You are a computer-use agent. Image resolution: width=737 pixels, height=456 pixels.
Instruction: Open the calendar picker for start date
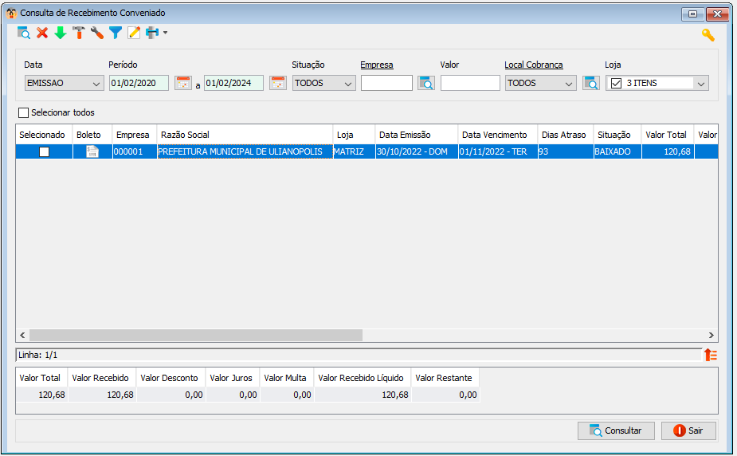[x=183, y=83]
